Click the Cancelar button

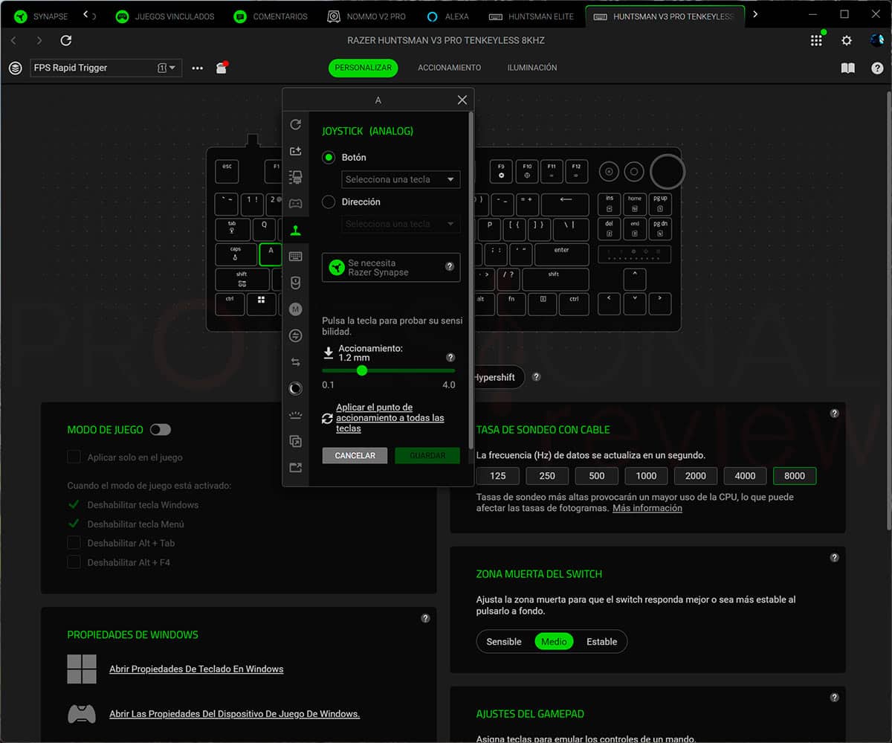[355, 455]
